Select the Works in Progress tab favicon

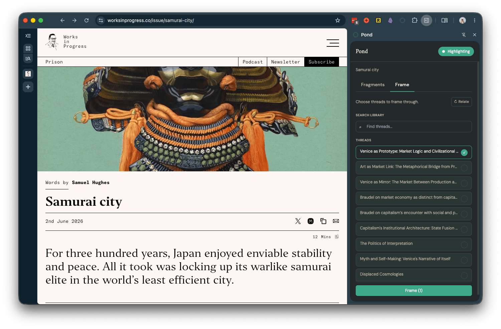coord(28,74)
